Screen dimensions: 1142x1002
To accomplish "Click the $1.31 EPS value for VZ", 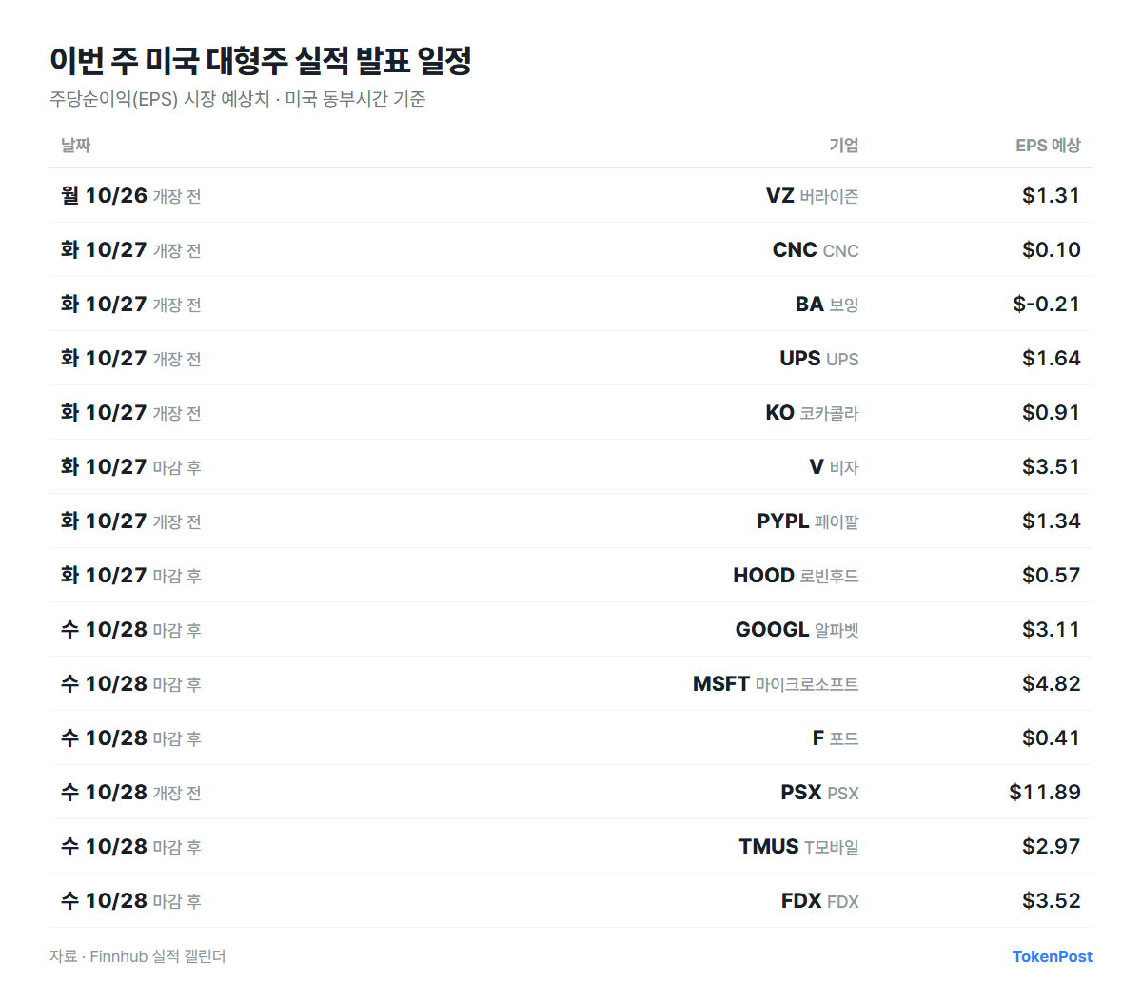I will tap(1052, 195).
